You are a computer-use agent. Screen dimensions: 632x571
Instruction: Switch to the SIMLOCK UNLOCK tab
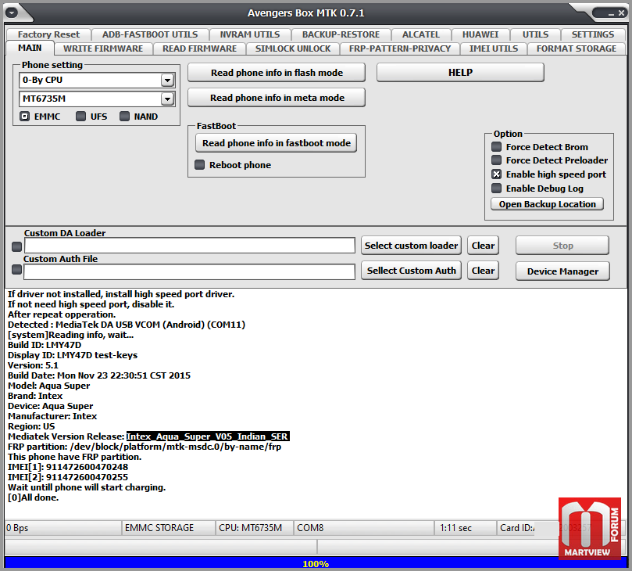tap(293, 48)
